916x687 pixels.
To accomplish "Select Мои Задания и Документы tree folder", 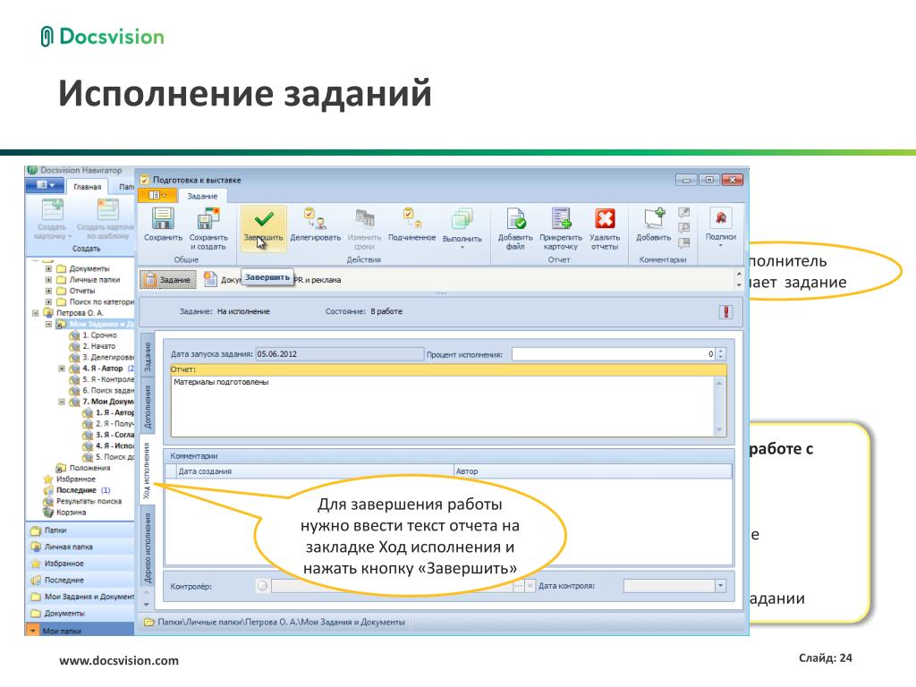I will [96, 324].
